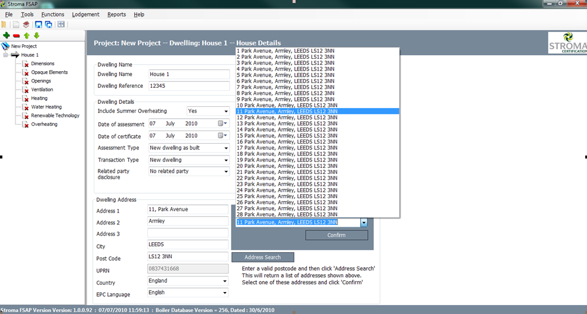587x314 pixels.
Task: Click the grid window layout toolbar icon
Action: (61, 24)
